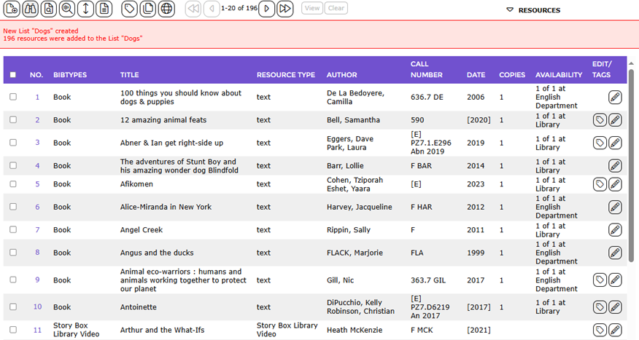Screen dimensions: 639x340
Task: Click the copy pages icon in toolbar
Action: coord(148,9)
